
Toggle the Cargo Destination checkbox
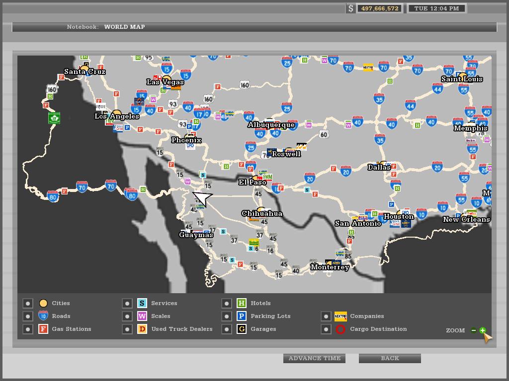point(326,329)
